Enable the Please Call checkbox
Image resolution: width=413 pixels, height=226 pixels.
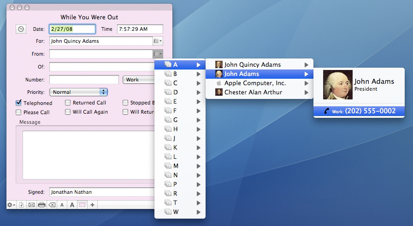pos(19,112)
